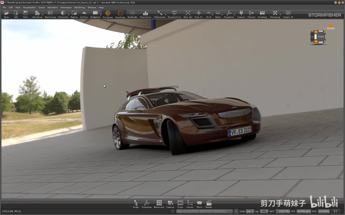Open the Animation menu
345x215 pixels.
(53, 7)
